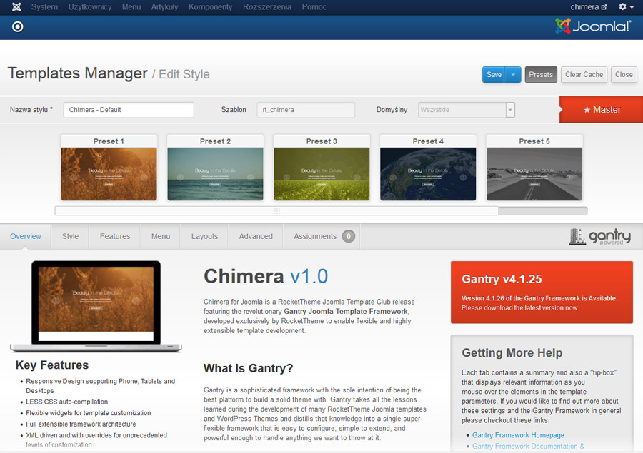This screenshot has width=643, height=453.
Task: Select the Preset 4 thumbnail
Action: (x=428, y=168)
